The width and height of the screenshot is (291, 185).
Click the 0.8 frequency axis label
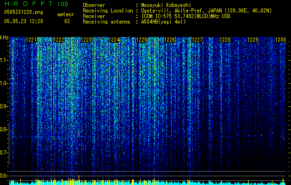coord(4,129)
